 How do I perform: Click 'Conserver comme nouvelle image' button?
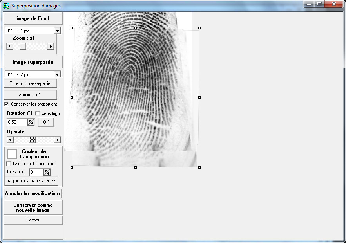[33, 207]
